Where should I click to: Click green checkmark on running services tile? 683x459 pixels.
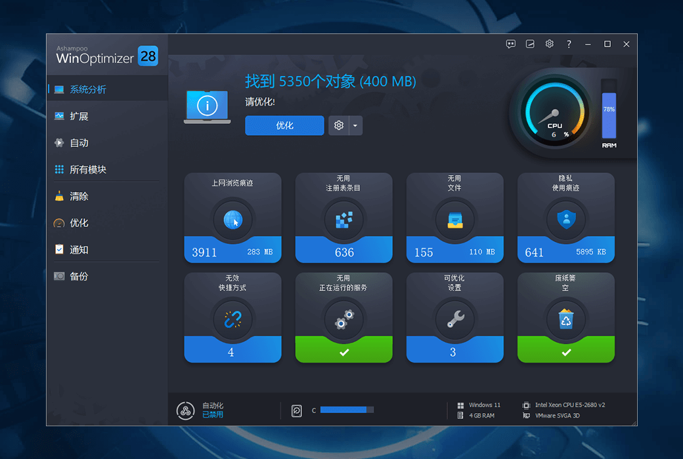pos(344,352)
